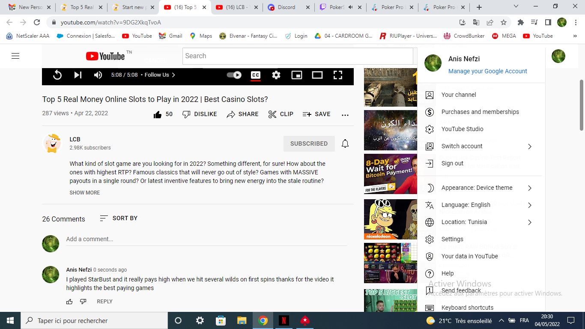Open the Gmail bookmark
Screen dimensions: 585x329
click(170, 36)
